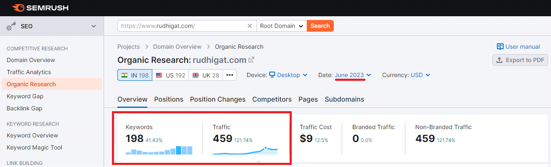
Task: Click the Traffic Cost 12.5% change
Action: click(321, 140)
